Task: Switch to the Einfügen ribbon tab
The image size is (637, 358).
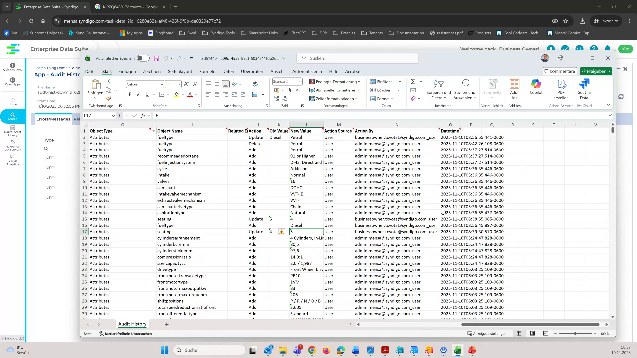Action: pos(127,71)
